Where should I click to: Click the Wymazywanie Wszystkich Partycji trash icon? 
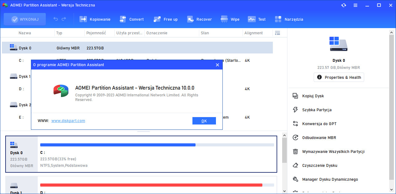click(x=295, y=151)
